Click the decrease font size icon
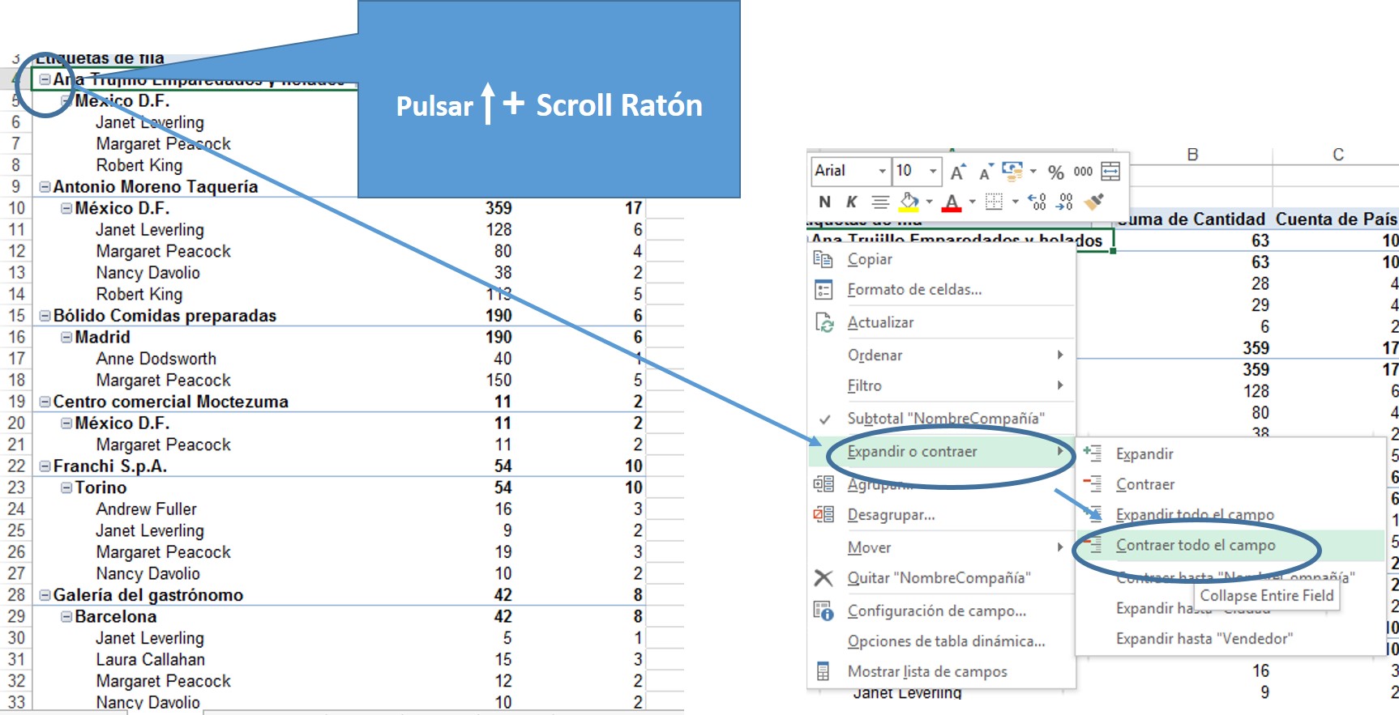Screen dimensions: 1399x715 [x=986, y=172]
